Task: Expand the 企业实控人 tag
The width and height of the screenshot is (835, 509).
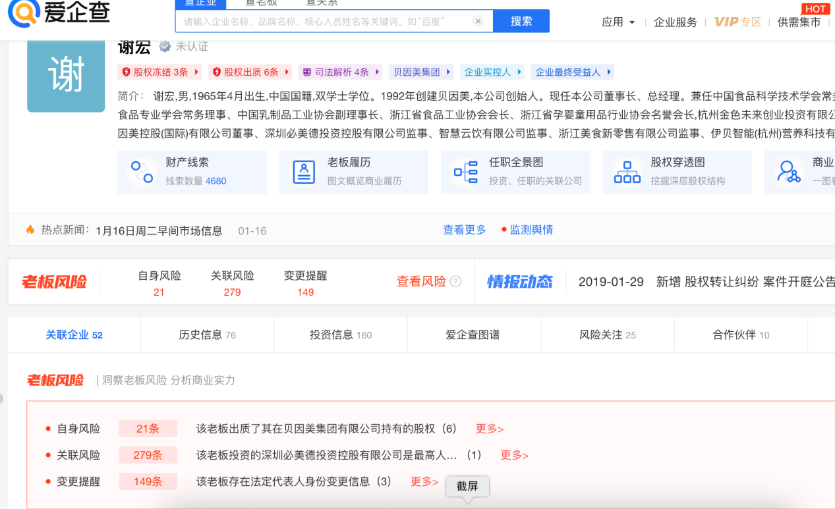Action: (x=492, y=72)
